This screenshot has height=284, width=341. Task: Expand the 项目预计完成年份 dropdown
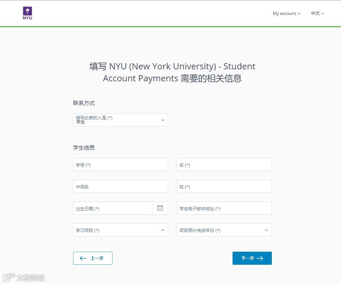[x=224, y=230]
